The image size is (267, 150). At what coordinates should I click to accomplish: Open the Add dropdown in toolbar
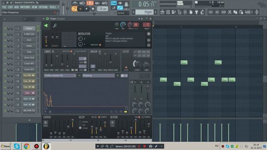click(249, 12)
